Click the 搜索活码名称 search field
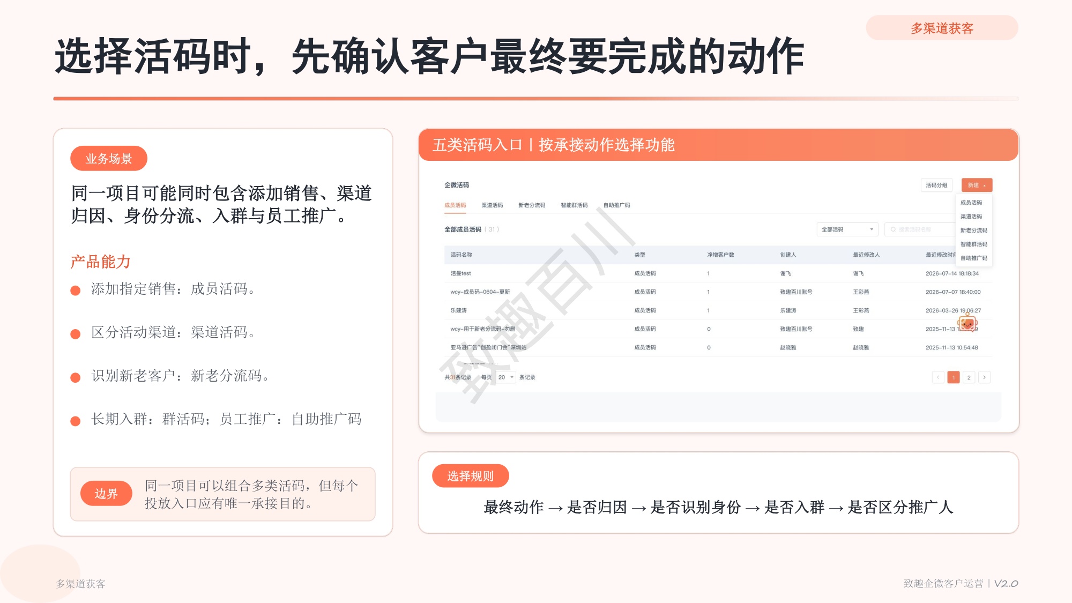Image resolution: width=1072 pixels, height=603 pixels. [x=920, y=229]
